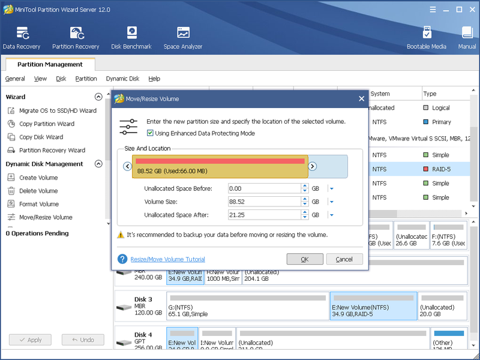Open the Partition menu
The image size is (480, 360).
coord(86,79)
